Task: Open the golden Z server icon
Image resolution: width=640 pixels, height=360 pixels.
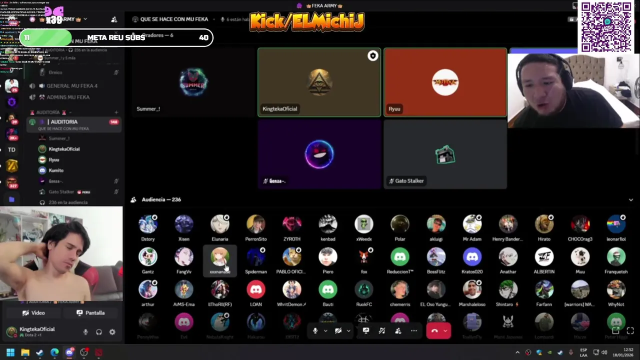Action: 11,165
